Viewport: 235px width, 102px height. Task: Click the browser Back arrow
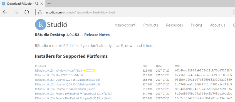coord(5,12)
